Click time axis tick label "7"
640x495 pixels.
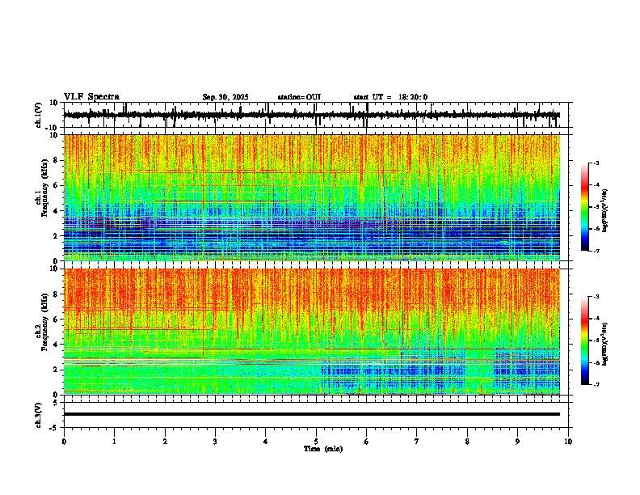coord(417,442)
